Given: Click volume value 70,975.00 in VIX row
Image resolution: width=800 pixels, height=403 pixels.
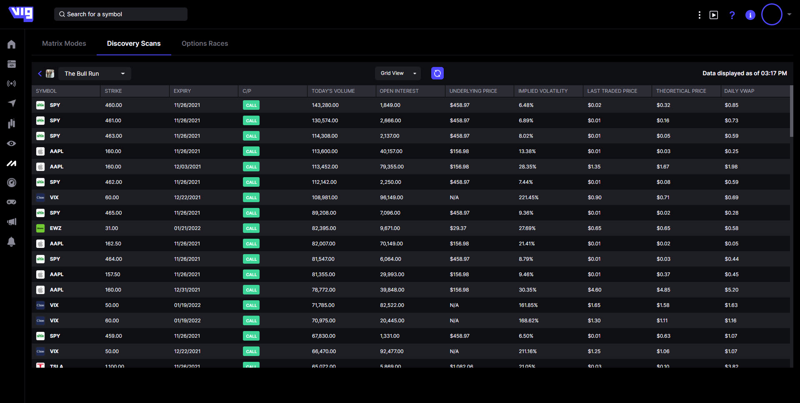Looking at the screenshot, I should click(x=324, y=321).
